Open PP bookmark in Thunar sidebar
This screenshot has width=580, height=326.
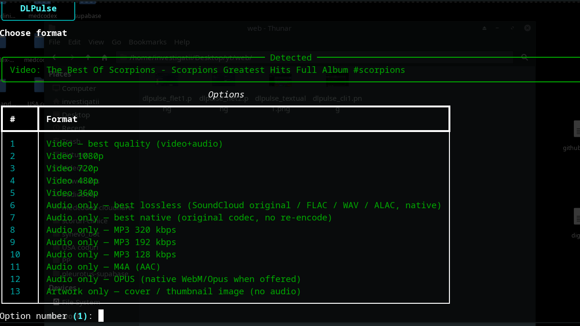62,260
